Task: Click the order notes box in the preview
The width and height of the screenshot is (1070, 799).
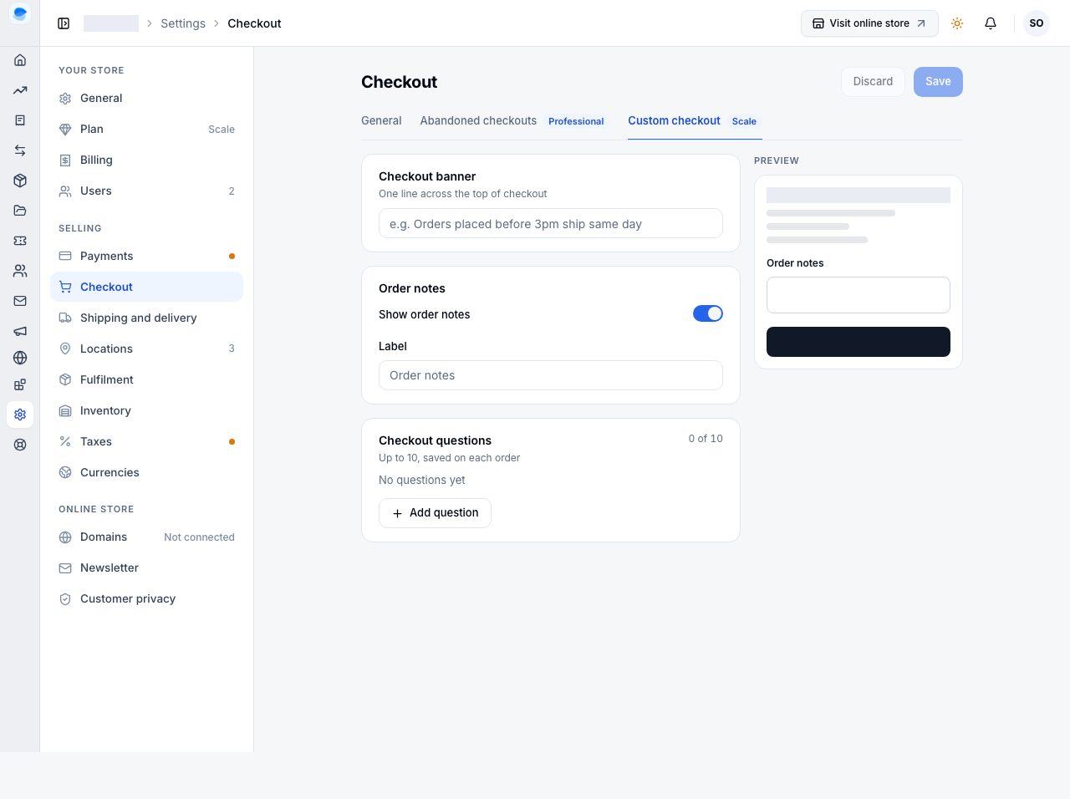Action: (859, 295)
